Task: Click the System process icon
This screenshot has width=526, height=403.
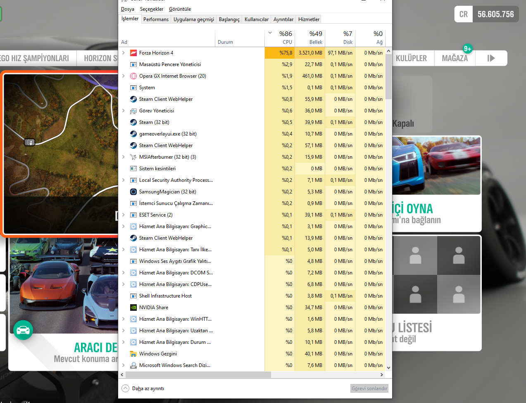Action: [x=133, y=88]
